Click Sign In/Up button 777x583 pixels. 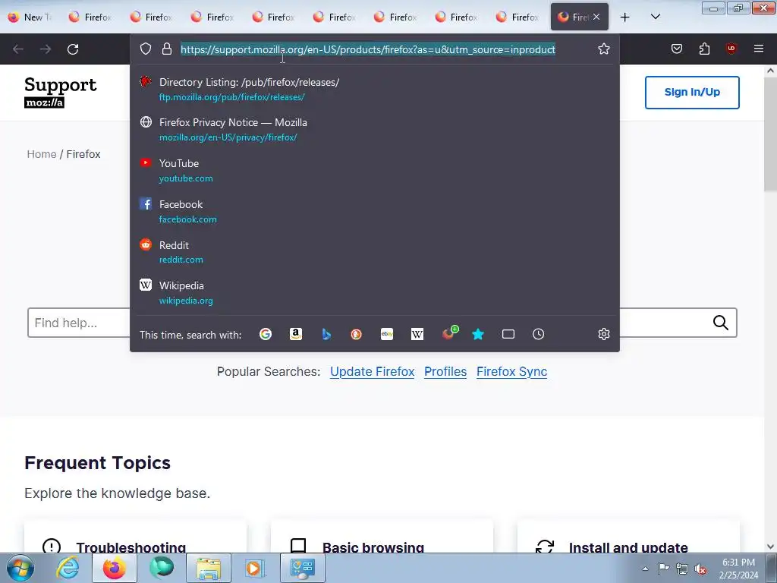tap(692, 92)
